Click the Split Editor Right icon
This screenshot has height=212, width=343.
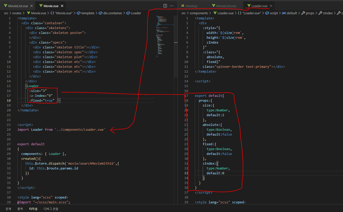165,6
